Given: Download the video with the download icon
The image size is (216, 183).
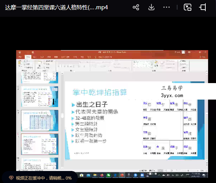Looking at the screenshot, I should (151, 7).
